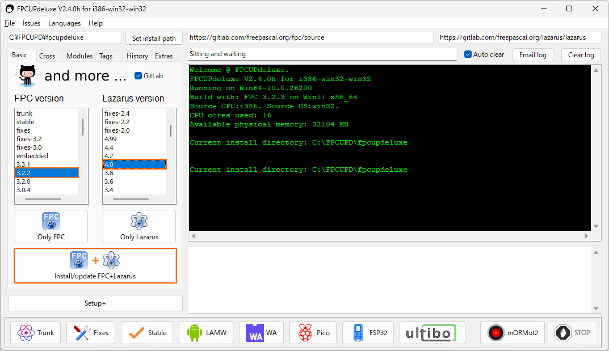Open the Help menu
The width and height of the screenshot is (609, 351).
95,23
